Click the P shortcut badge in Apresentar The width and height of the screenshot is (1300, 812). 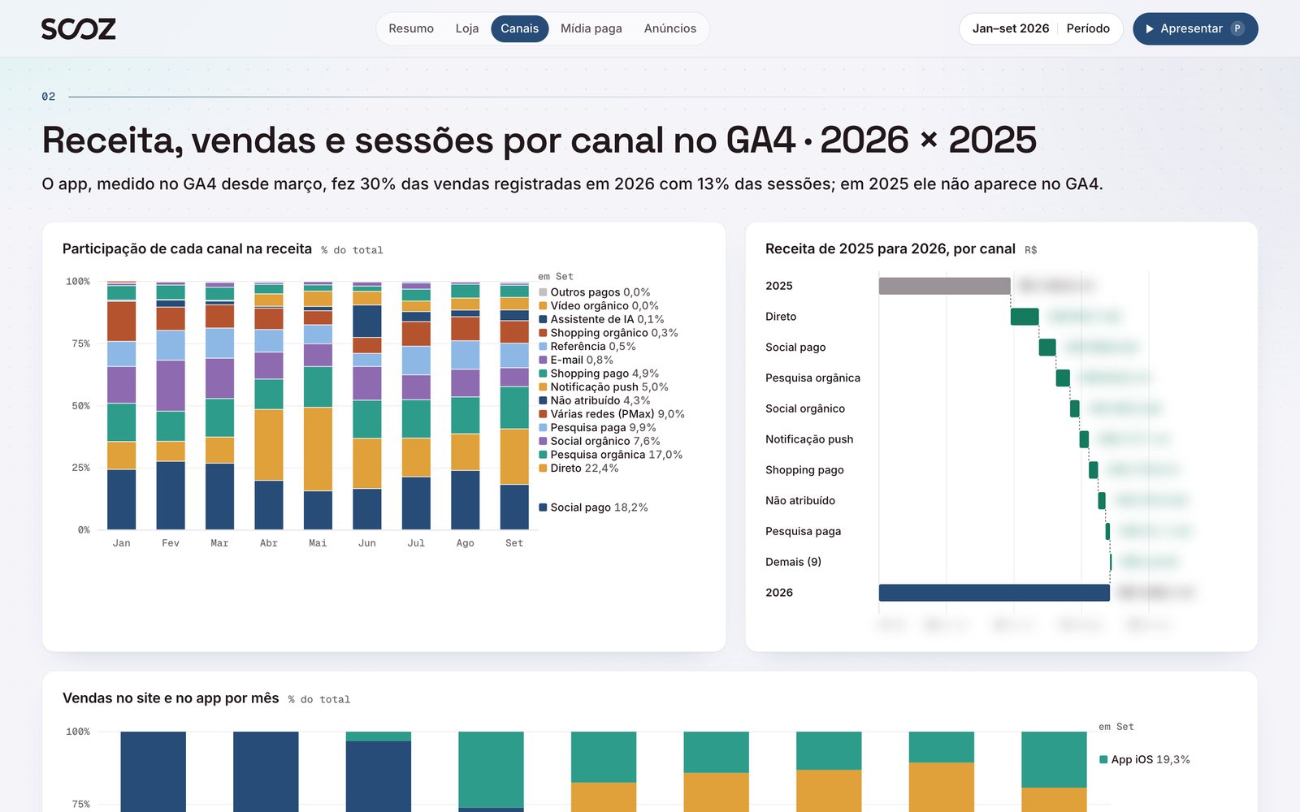pyautogui.click(x=1237, y=28)
